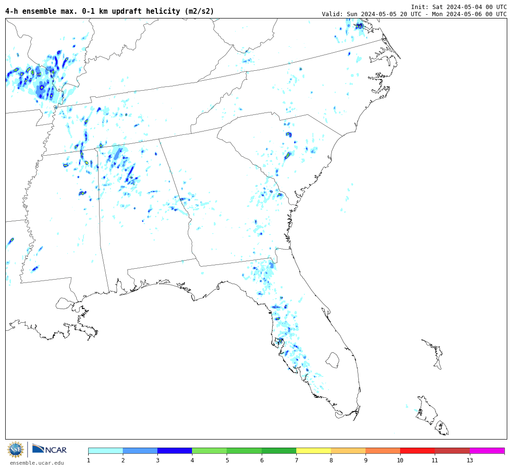The height and width of the screenshot is (469, 512).
Task: Select the light blue 2-3 color swatch
Action: 140,450
